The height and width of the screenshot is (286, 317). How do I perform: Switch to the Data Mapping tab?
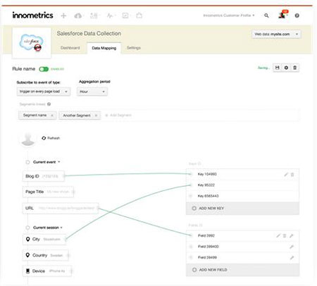[x=104, y=48]
